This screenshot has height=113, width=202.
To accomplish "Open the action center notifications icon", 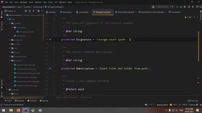I will click(198, 110).
